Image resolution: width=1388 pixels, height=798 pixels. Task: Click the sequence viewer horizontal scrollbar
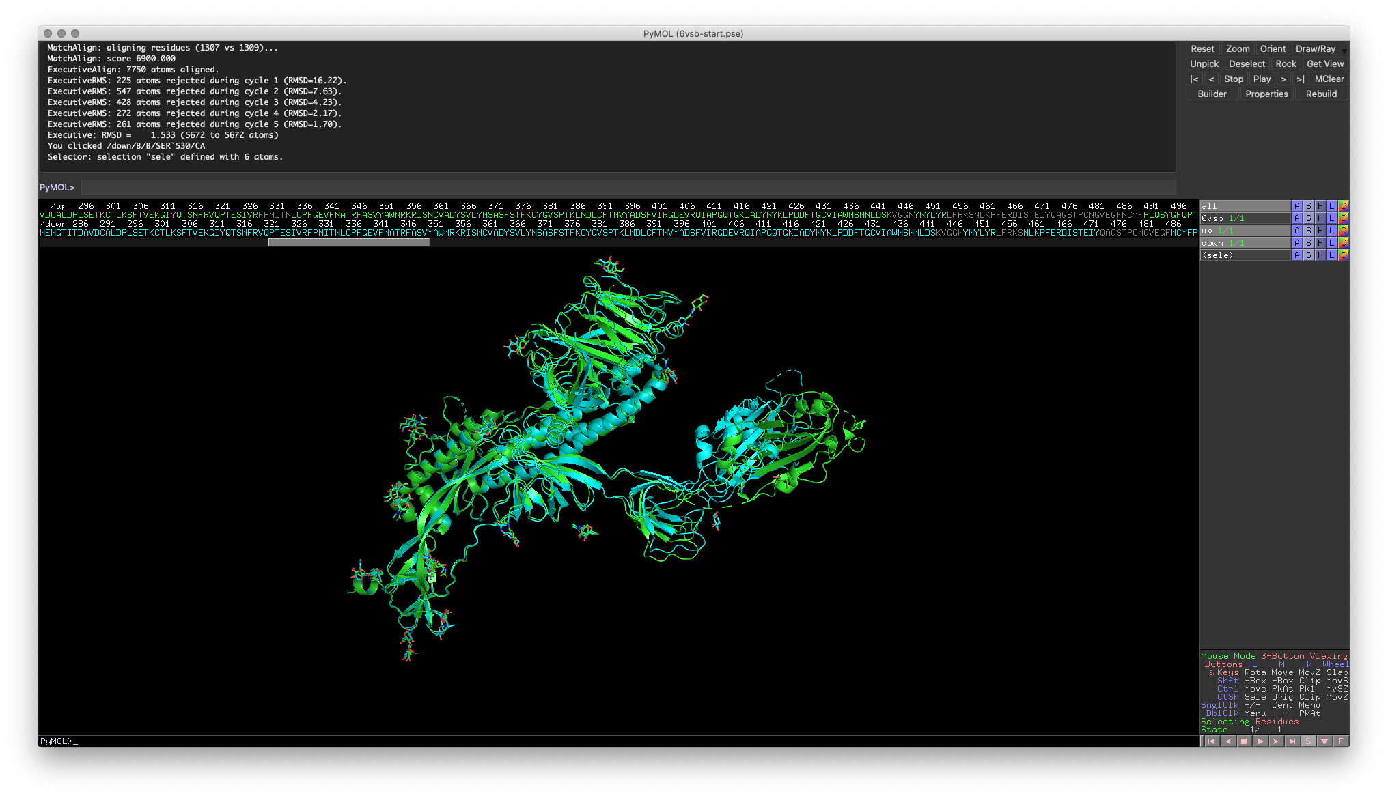click(348, 242)
